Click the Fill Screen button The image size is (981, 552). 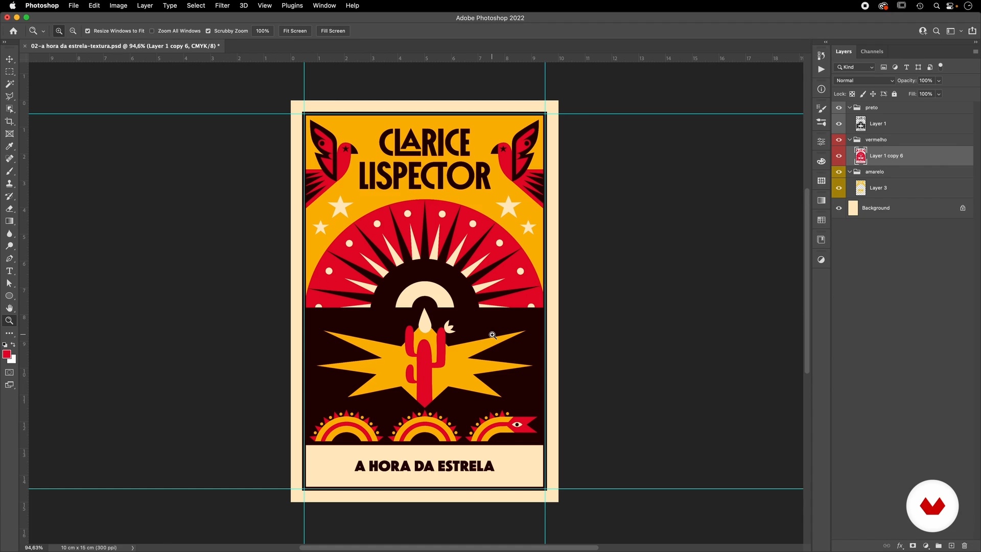(x=333, y=31)
